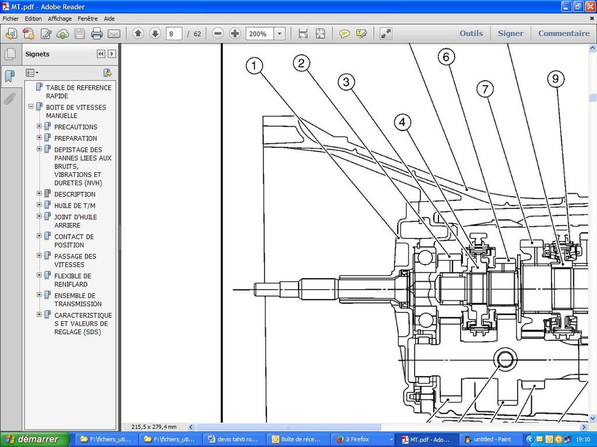This screenshot has height=447, width=597.
Task: Show the page thumbnails panel
Action: (x=10, y=54)
